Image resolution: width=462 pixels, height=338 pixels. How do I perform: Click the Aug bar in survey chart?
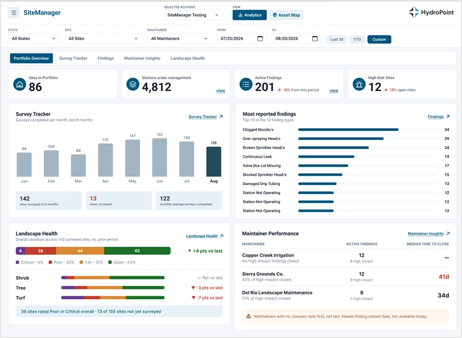pyautogui.click(x=214, y=162)
